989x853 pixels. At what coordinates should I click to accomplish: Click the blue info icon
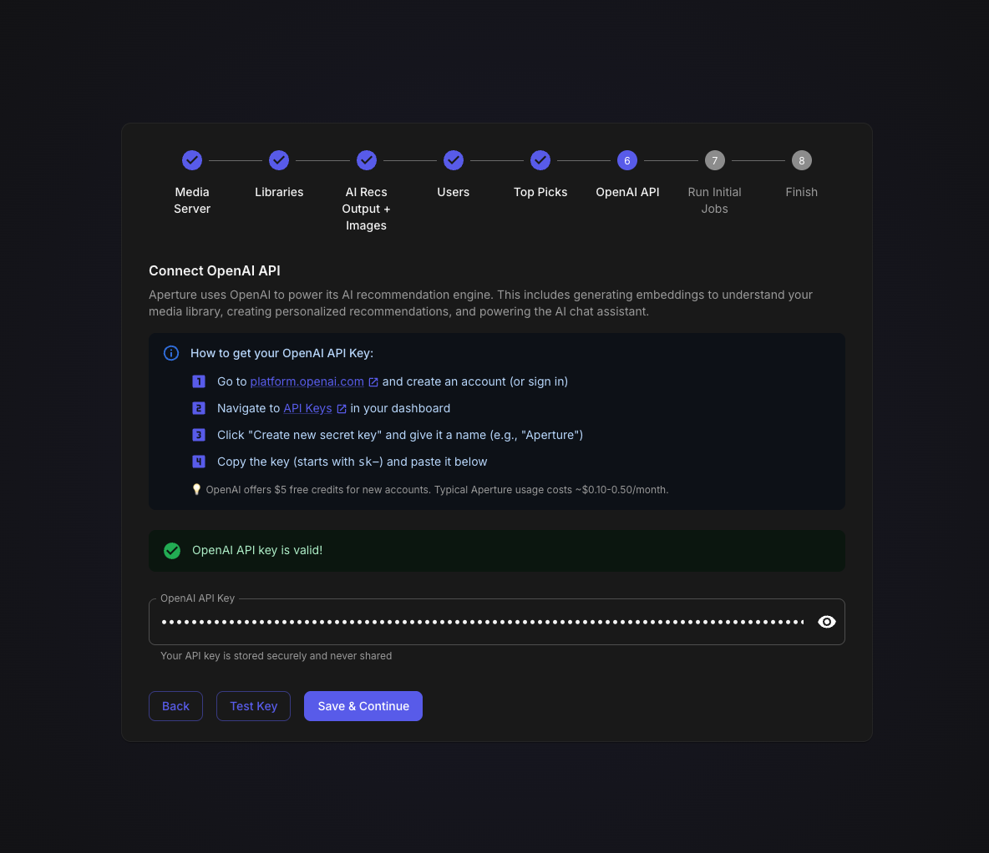[x=171, y=353]
